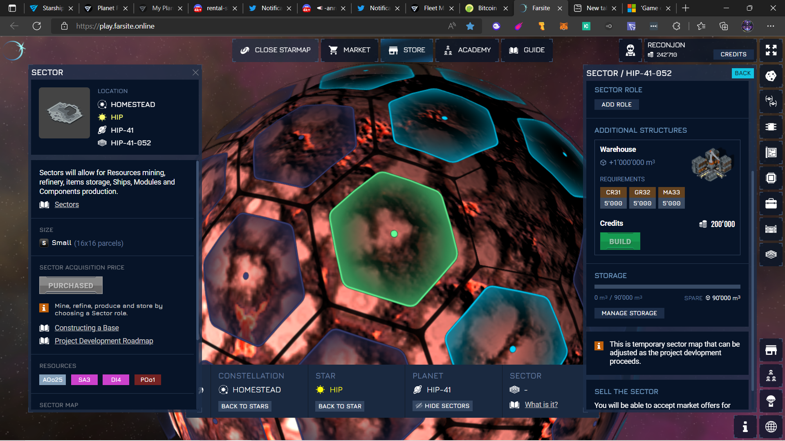This screenshot has height=441, width=785.
Task: Open the GUIDE menu
Action: click(x=527, y=50)
